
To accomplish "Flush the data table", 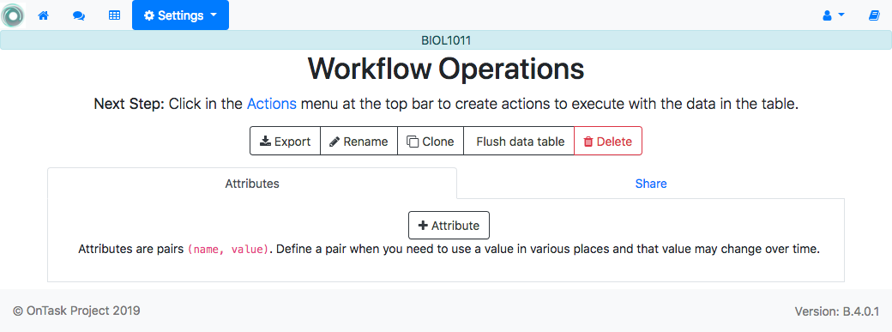I will coord(520,142).
